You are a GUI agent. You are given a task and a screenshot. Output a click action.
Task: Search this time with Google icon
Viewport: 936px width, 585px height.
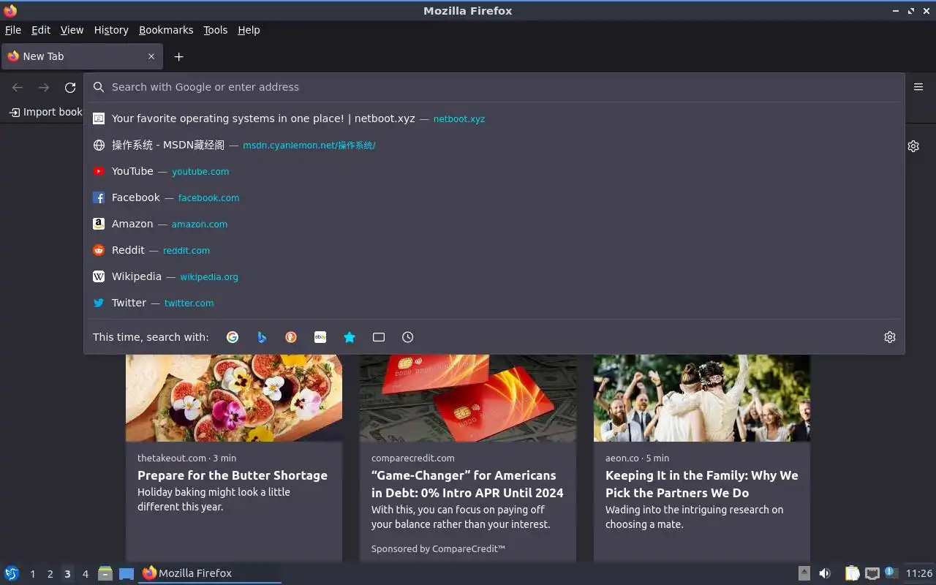233,337
